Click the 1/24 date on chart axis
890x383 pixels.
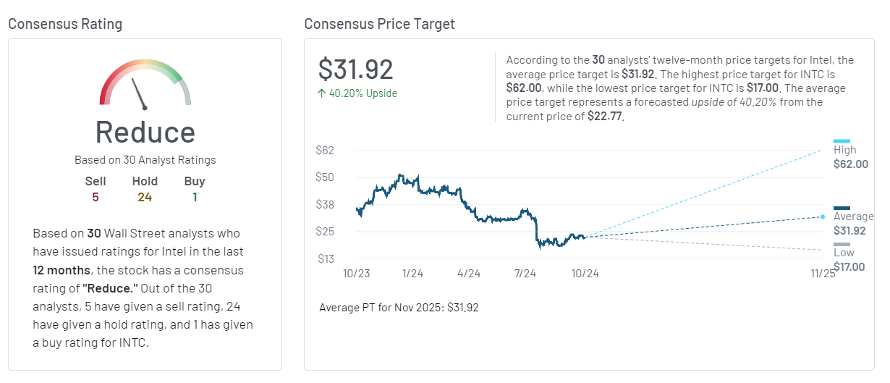coord(412,274)
